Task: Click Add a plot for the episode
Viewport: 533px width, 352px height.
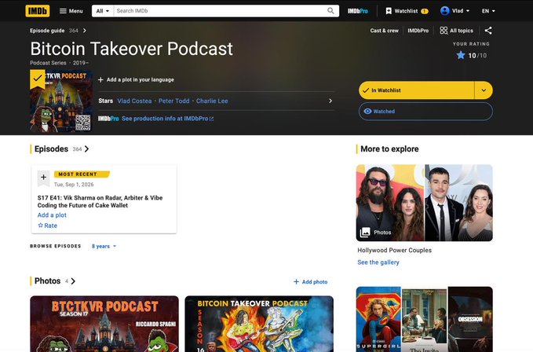Action: tap(52, 215)
